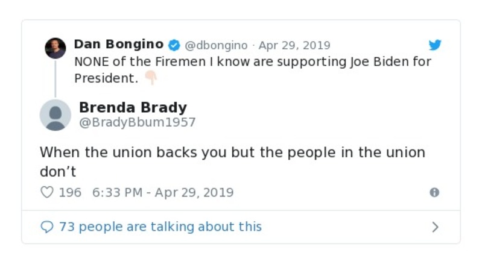The image size is (482, 267).
Task: Click the pointing-down hand emoji
Action: coord(150,78)
